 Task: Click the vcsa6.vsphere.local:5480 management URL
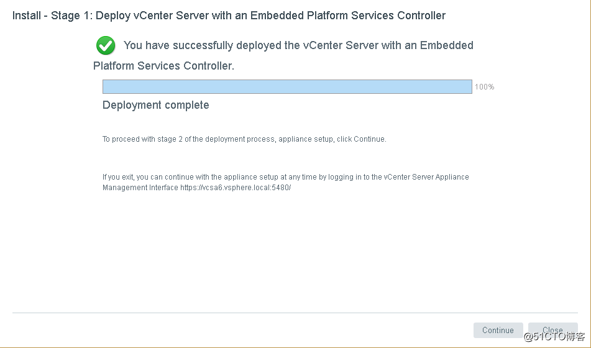pos(236,188)
